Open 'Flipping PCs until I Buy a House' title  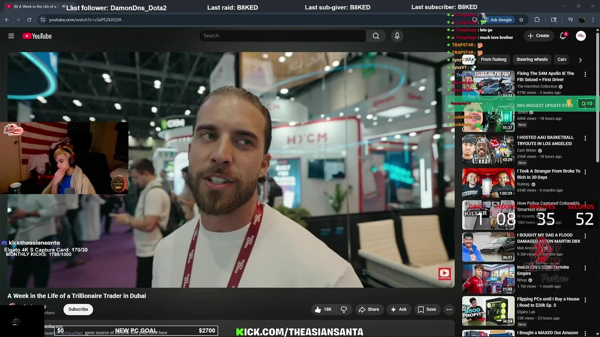[x=548, y=302]
